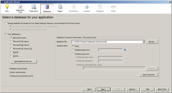Set authentication to None

pyautogui.click(x=73, y=46)
